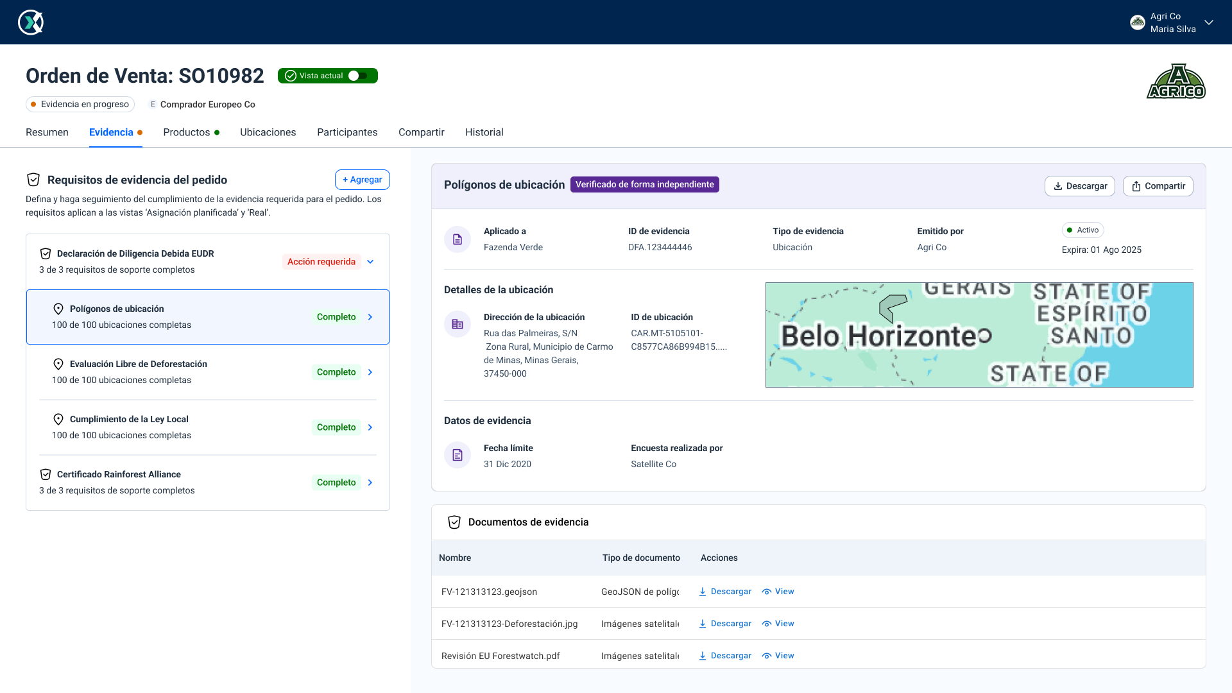Download FV-121313123-Deforestación.jpg
This screenshot has height=693, width=1232.
tap(725, 624)
